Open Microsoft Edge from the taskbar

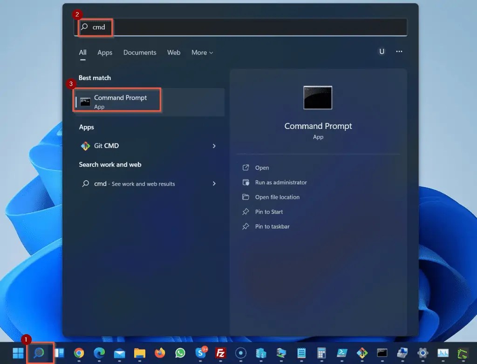pyautogui.click(x=99, y=354)
